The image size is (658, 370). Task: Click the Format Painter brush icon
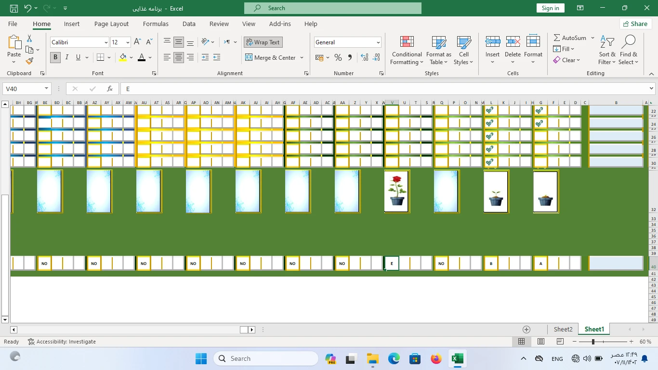[29, 61]
